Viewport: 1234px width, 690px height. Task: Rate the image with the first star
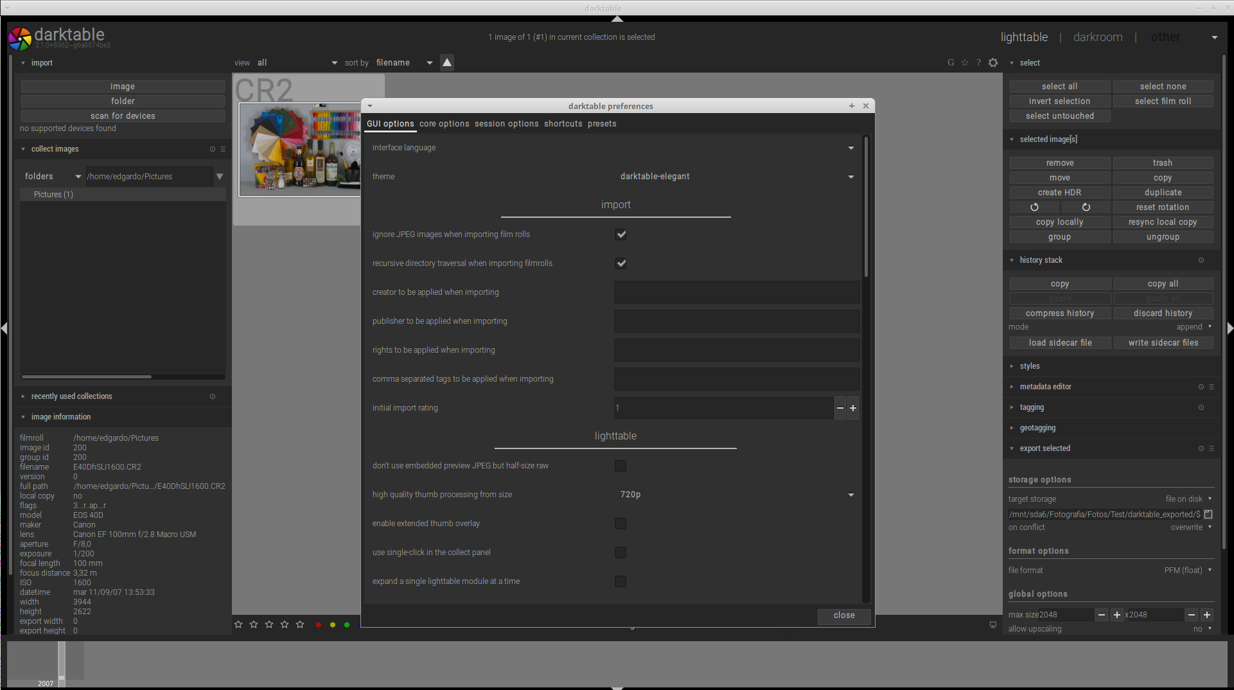238,624
